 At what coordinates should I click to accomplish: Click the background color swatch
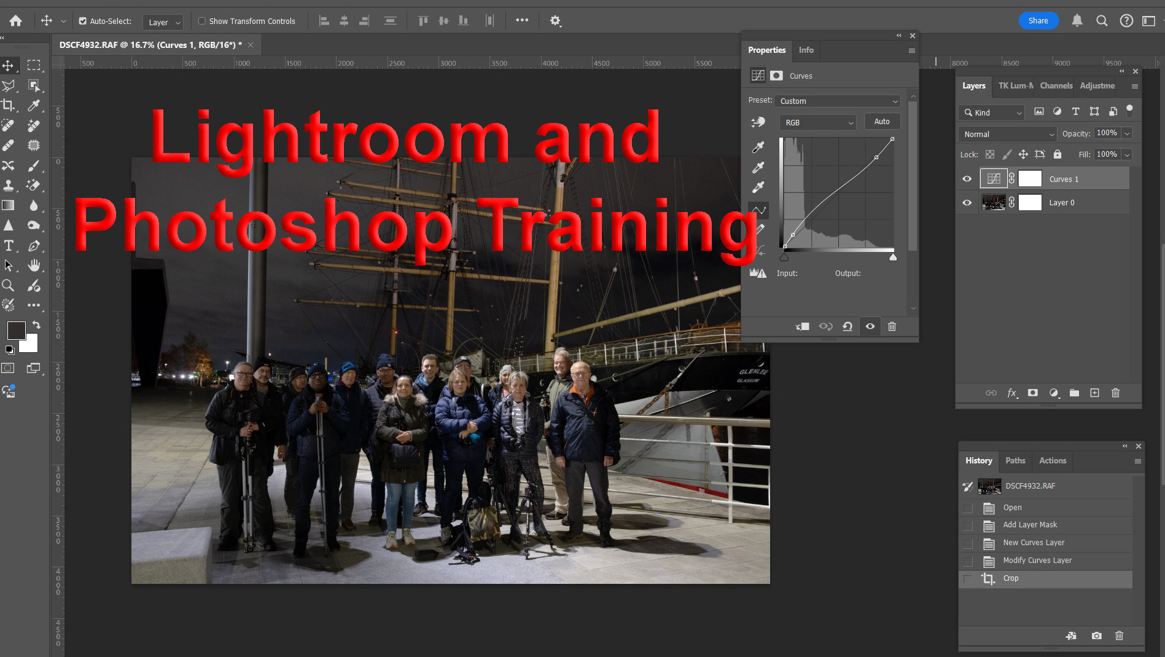[30, 345]
